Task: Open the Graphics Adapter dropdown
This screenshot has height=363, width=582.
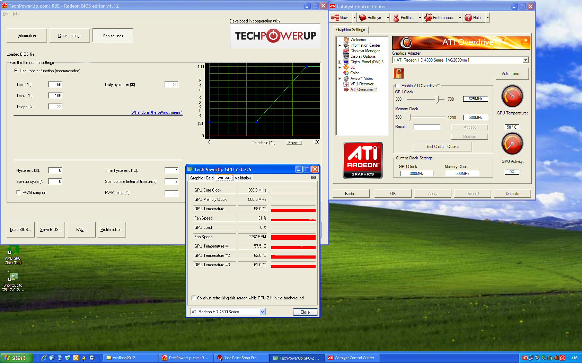Action: (x=525, y=60)
